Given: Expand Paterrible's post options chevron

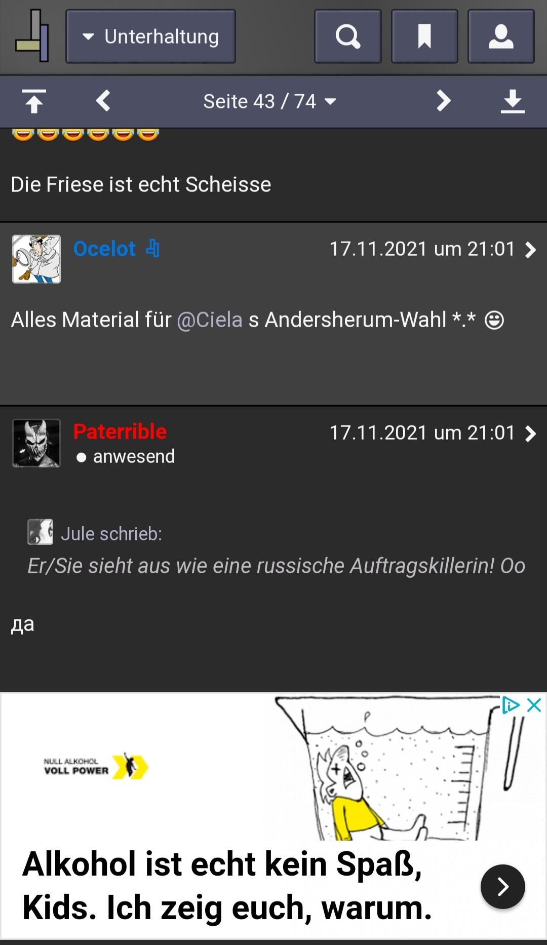Looking at the screenshot, I should 530,434.
